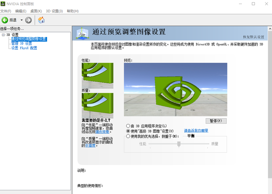This screenshot has height=194, width=272.
Task: Collapse the 3D 设置 tree node
Action: (3, 35)
